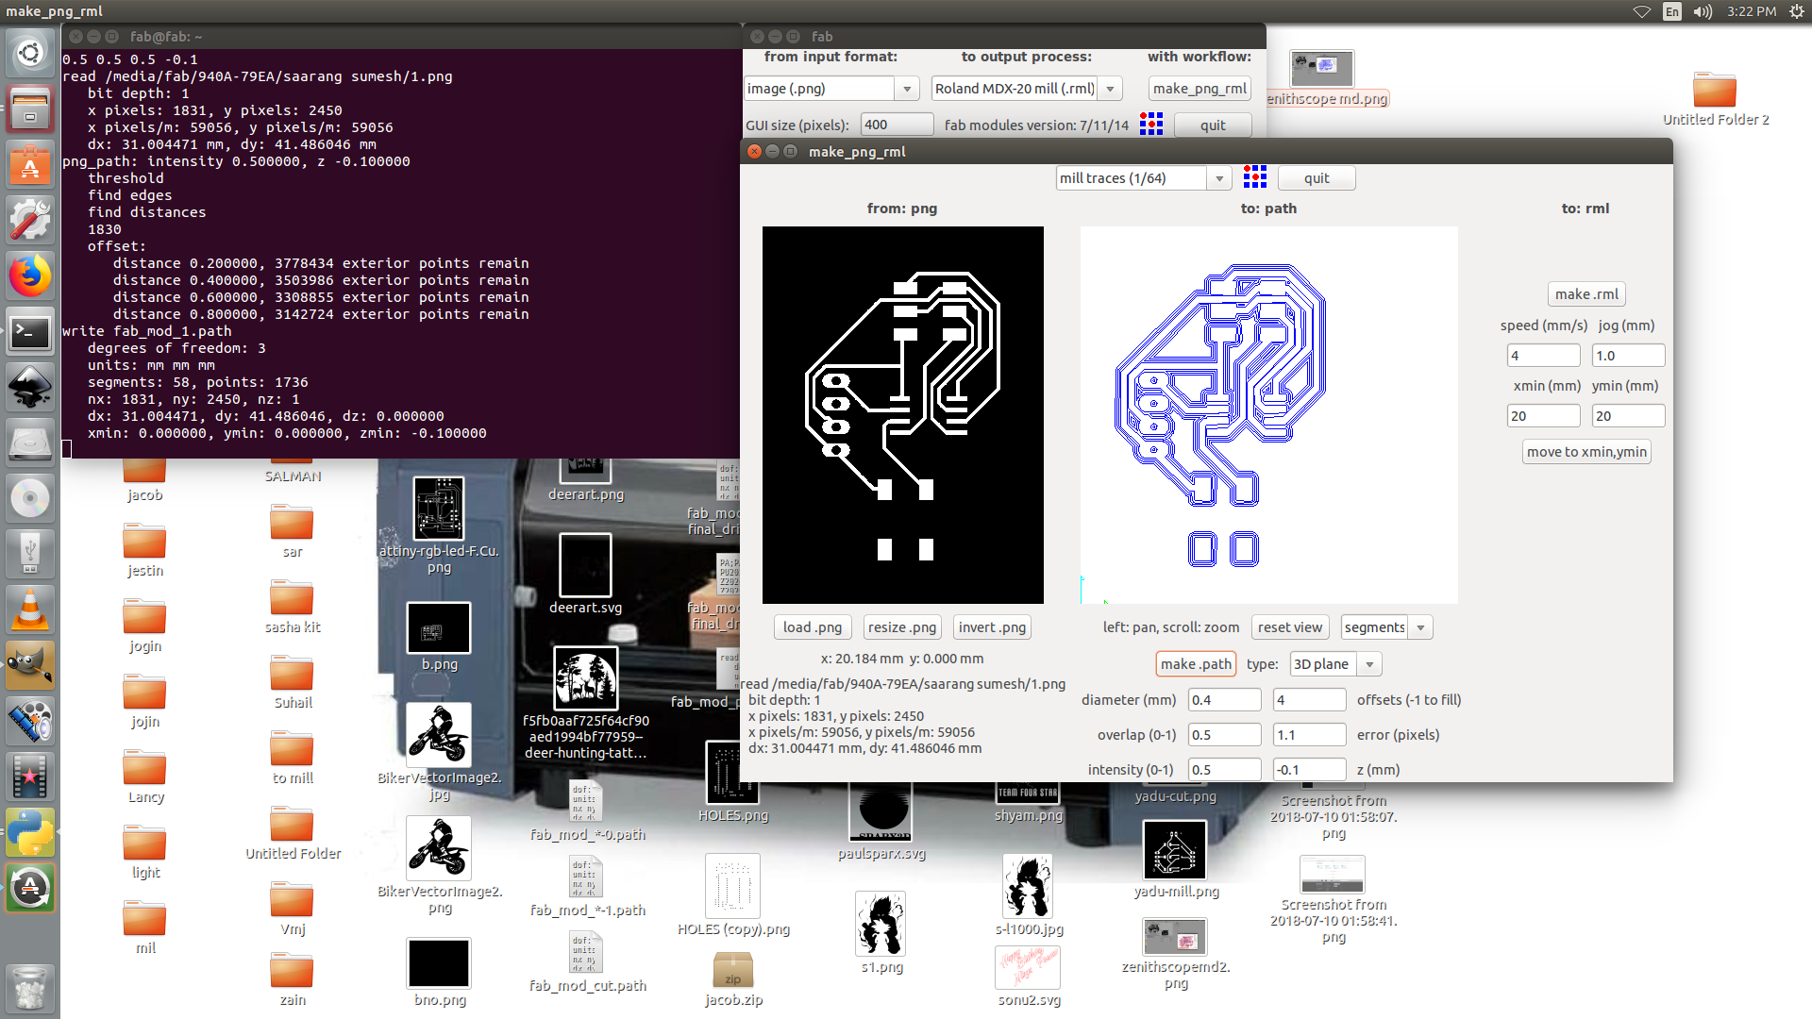Open Python IDLE launcher icon

coord(30,832)
